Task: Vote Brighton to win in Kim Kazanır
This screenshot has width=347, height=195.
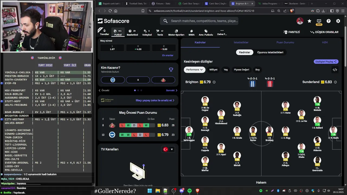Action: click(x=113, y=80)
